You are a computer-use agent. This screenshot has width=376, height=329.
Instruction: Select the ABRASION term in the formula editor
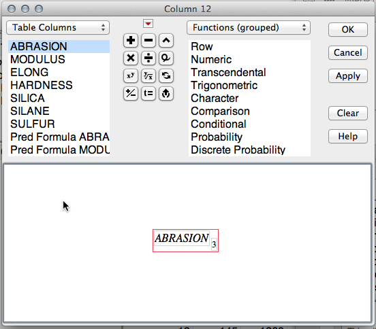[182, 238]
